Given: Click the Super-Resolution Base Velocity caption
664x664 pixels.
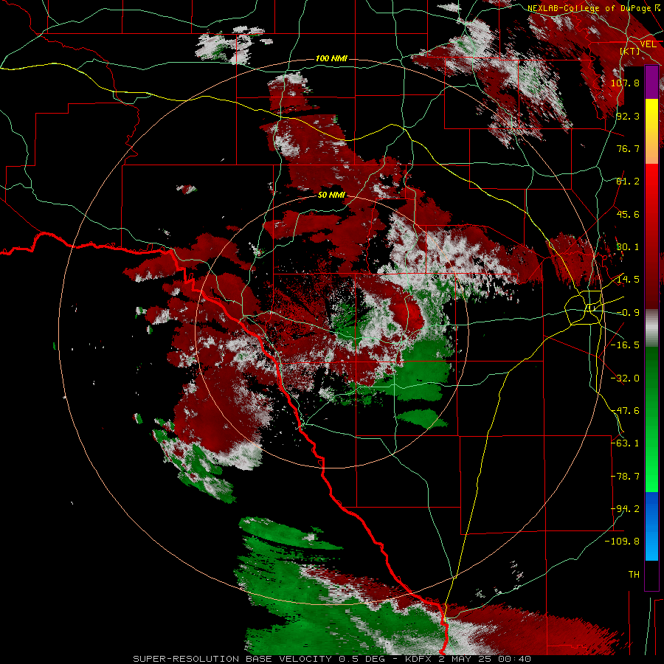Looking at the screenshot, I should pos(332,659).
